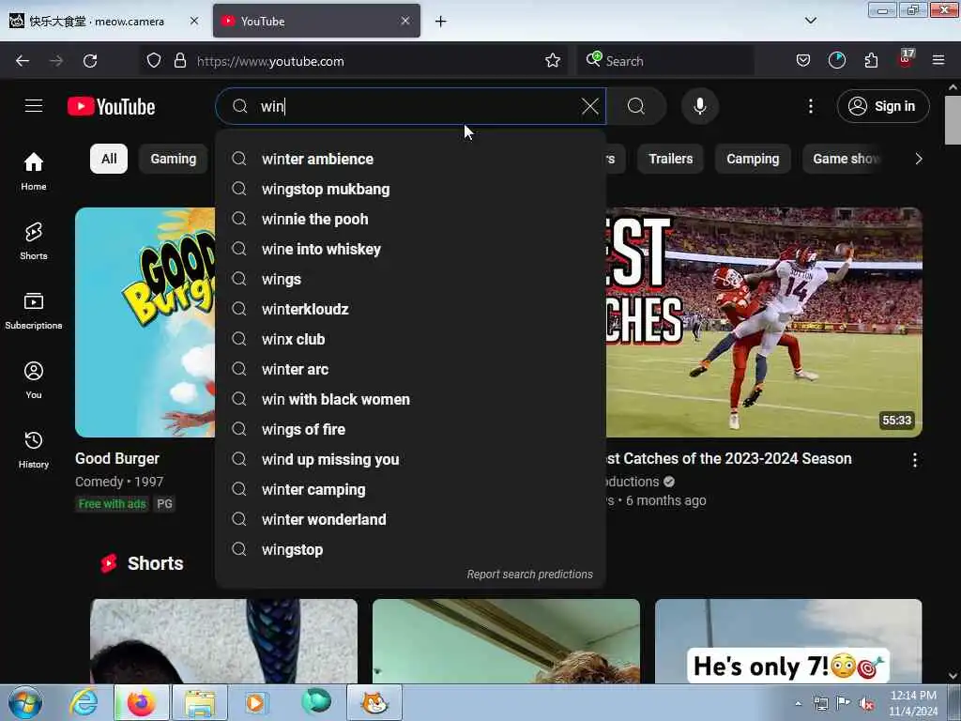Click the Firefox search bar field
The width and height of the screenshot is (961, 721).
(665, 61)
